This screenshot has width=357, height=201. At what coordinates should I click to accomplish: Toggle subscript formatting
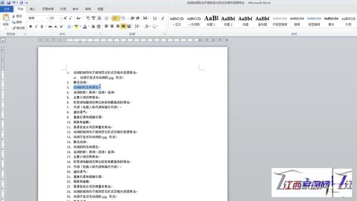pos(56,26)
